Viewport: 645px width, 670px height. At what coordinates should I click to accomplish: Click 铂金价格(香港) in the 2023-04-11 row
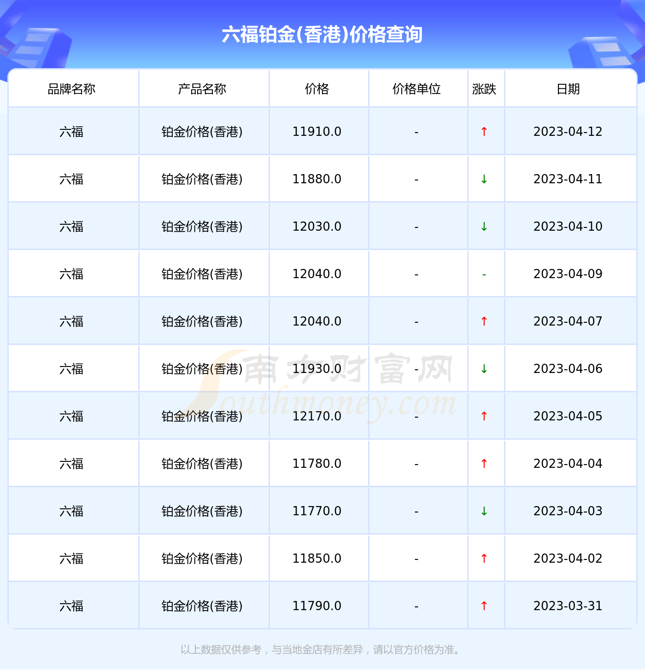[x=202, y=179]
